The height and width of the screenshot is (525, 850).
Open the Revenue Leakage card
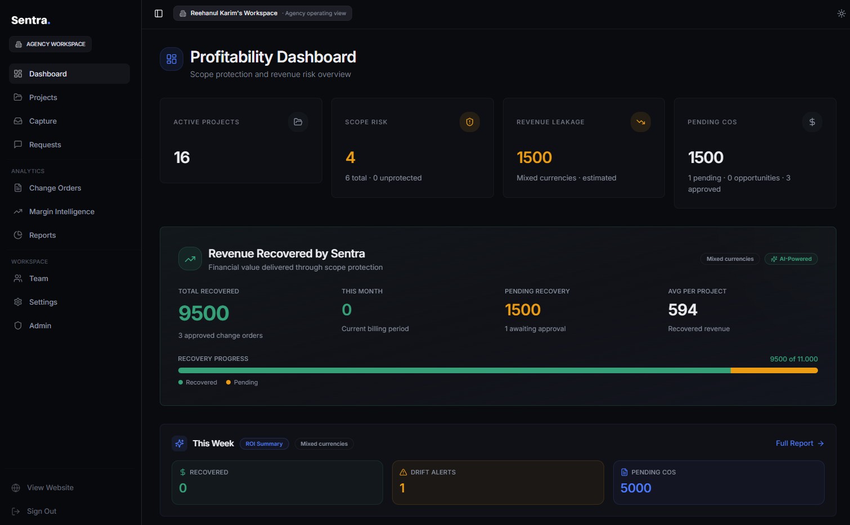coord(584,148)
